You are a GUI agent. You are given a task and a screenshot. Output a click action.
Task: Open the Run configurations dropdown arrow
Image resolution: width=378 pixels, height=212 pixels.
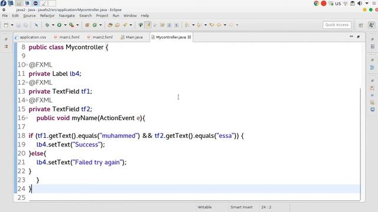pyautogui.click(x=65, y=25)
